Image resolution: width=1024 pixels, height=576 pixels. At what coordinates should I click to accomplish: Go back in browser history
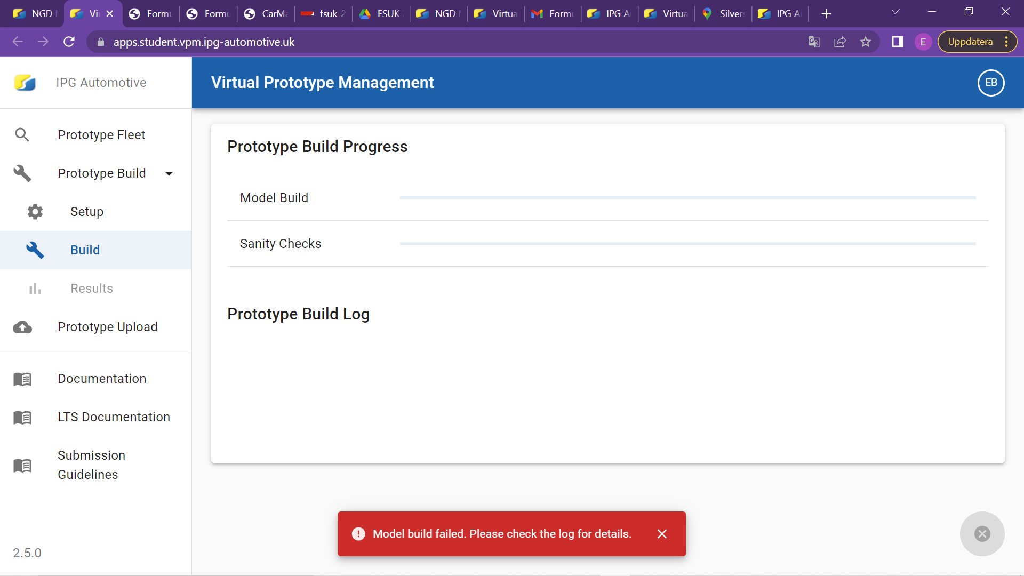[x=18, y=42]
